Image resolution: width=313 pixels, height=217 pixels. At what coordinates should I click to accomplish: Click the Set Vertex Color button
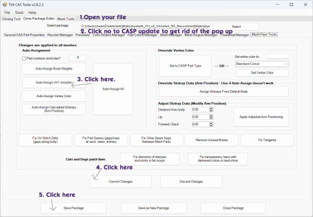coord(262,73)
